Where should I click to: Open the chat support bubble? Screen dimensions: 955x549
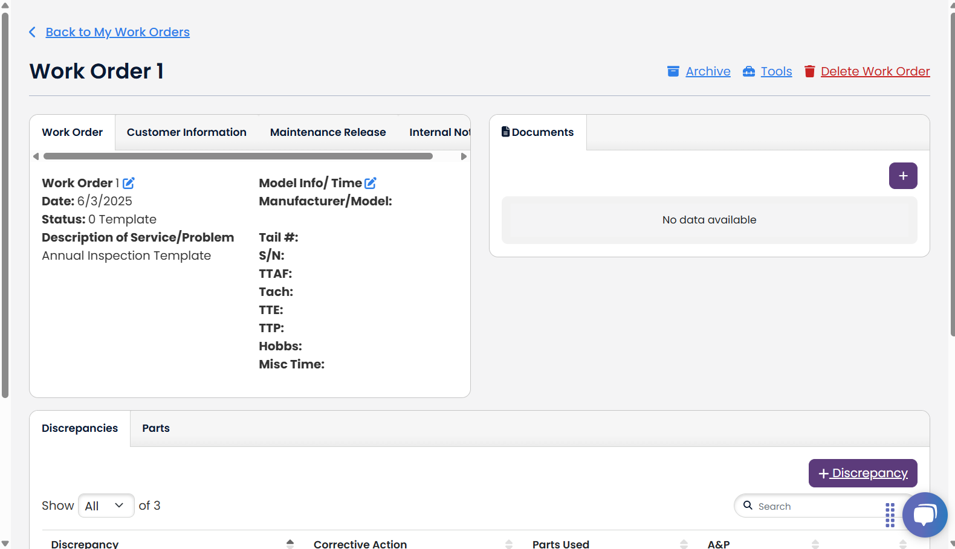coord(924,515)
